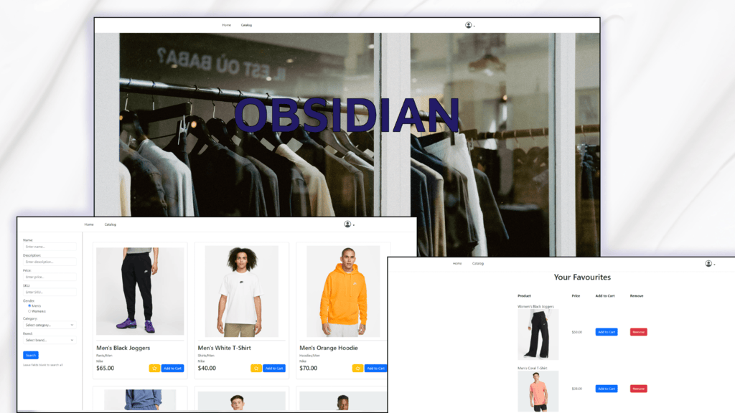This screenshot has height=413, width=735.
Task: Click the Enter name input field
Action: pos(50,247)
